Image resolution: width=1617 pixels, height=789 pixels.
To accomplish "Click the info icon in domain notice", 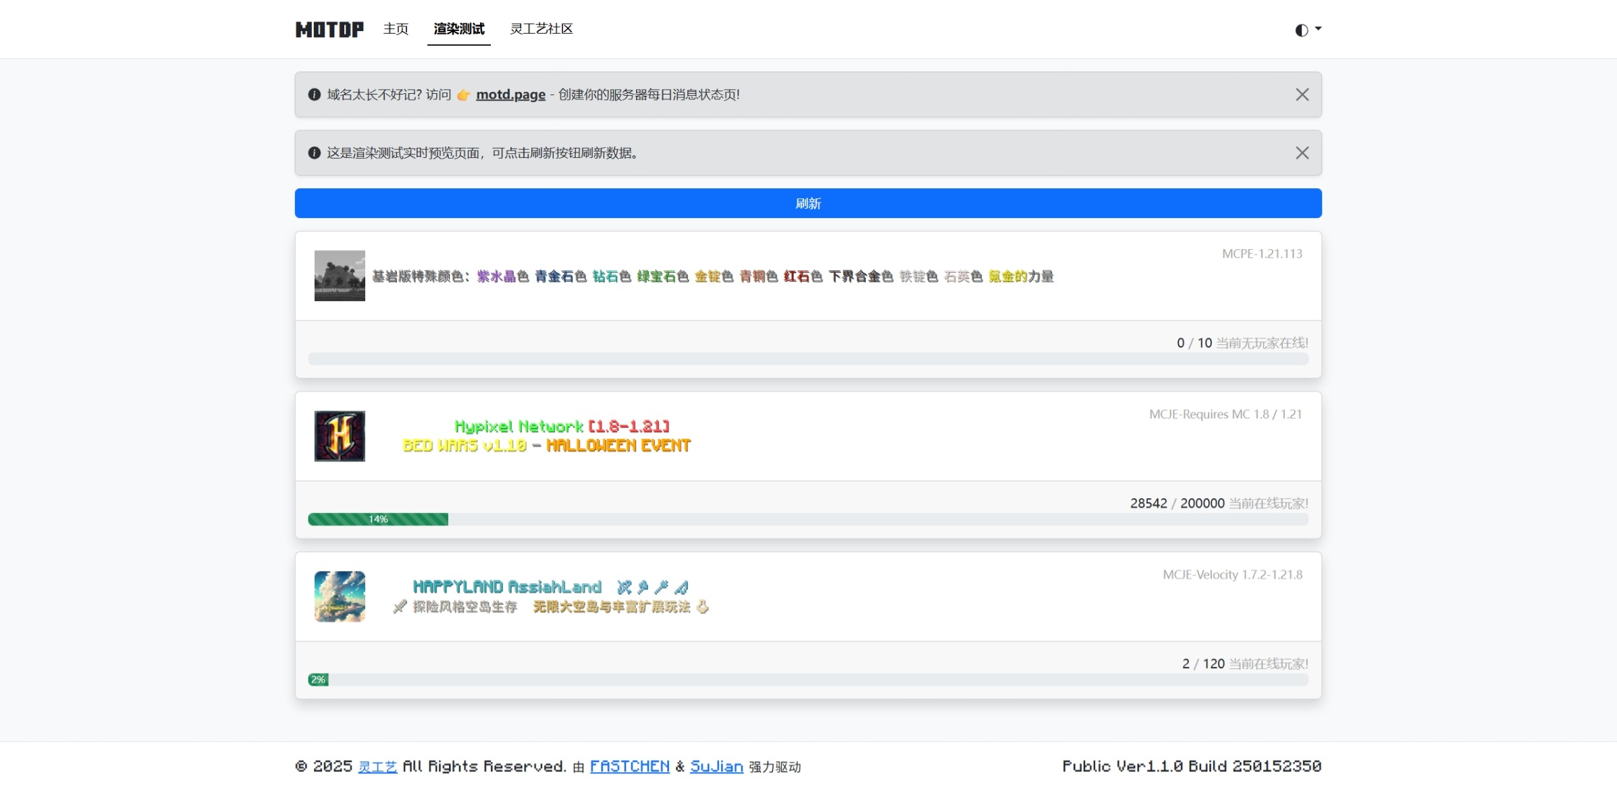I will 314,94.
